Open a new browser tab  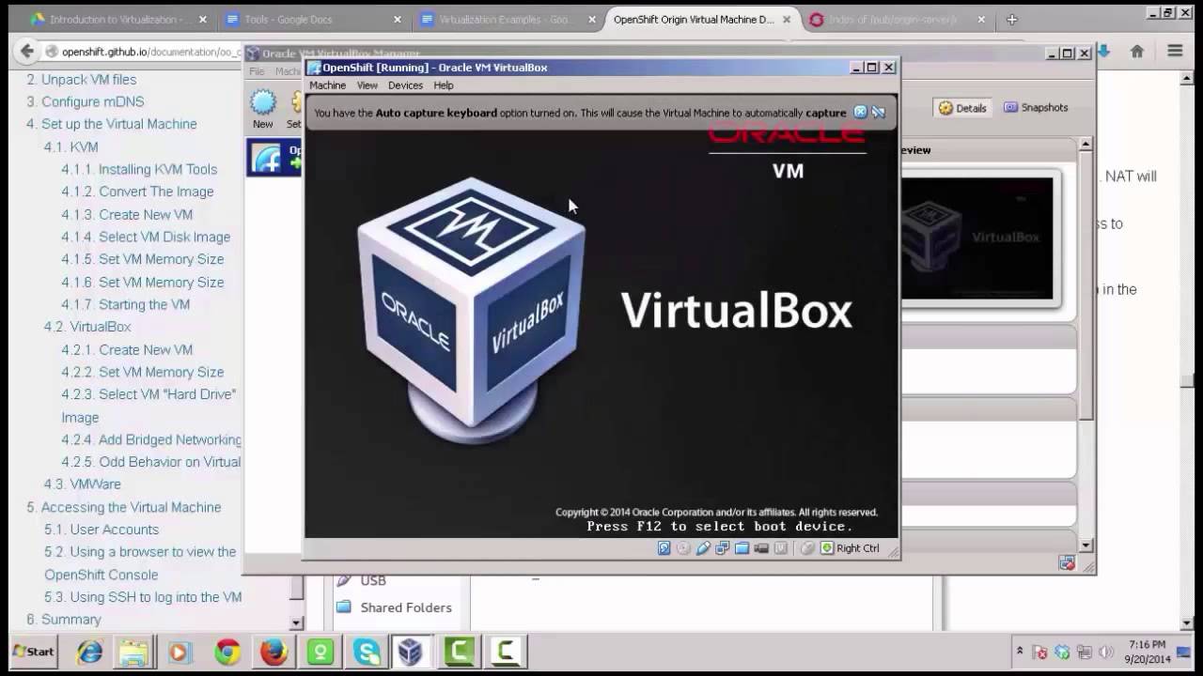pos(1011,19)
